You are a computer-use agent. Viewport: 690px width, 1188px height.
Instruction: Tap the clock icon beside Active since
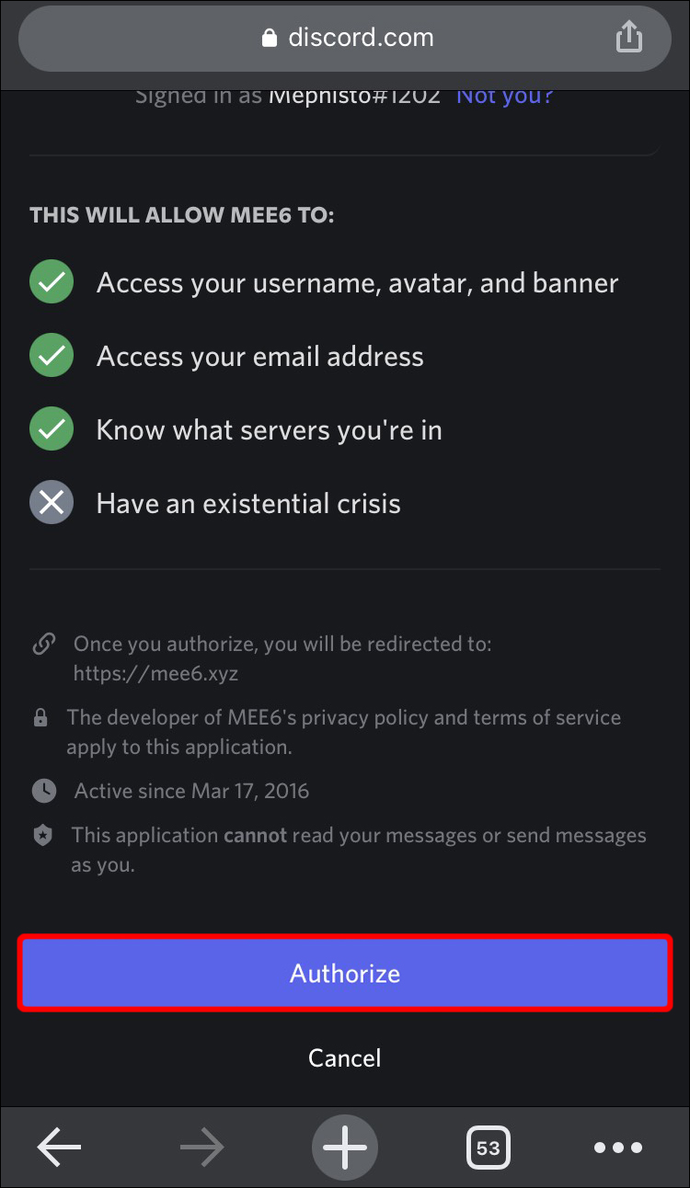pyautogui.click(x=42, y=790)
